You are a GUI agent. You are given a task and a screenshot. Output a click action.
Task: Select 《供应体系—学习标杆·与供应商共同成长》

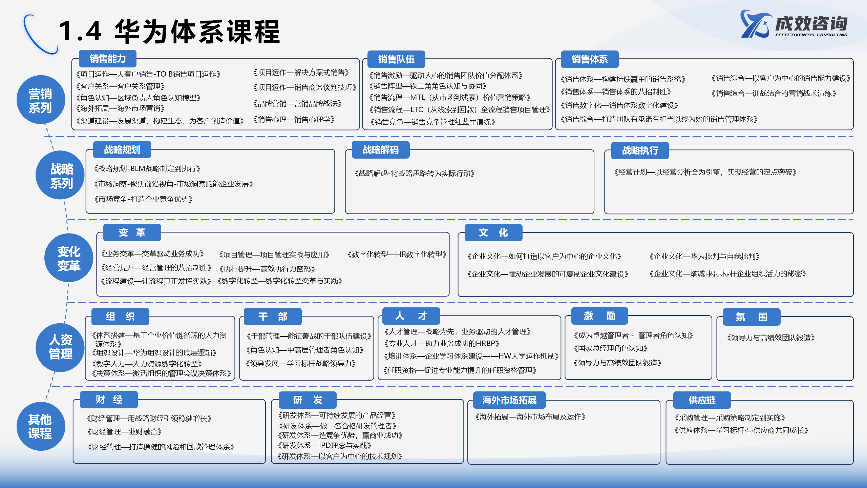pyautogui.click(x=741, y=430)
